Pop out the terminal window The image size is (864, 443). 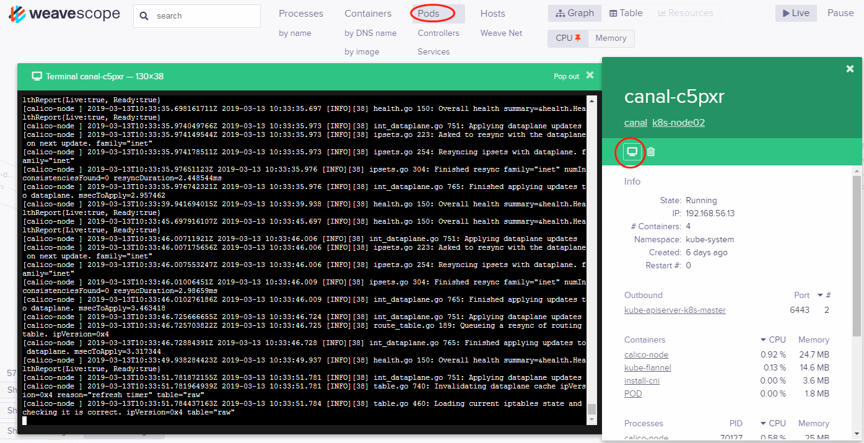pyautogui.click(x=566, y=76)
